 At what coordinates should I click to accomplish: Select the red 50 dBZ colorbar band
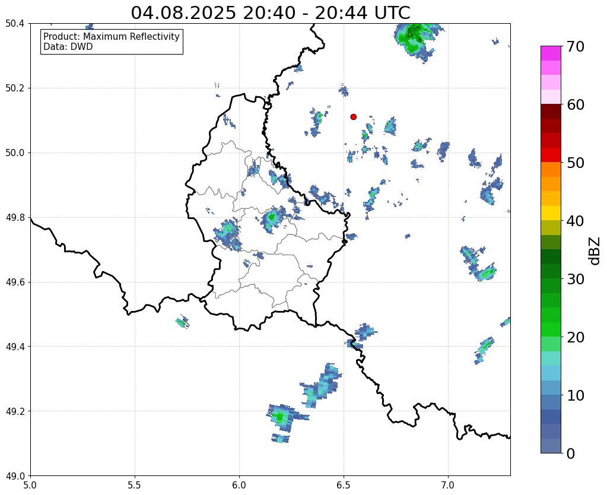(x=551, y=155)
